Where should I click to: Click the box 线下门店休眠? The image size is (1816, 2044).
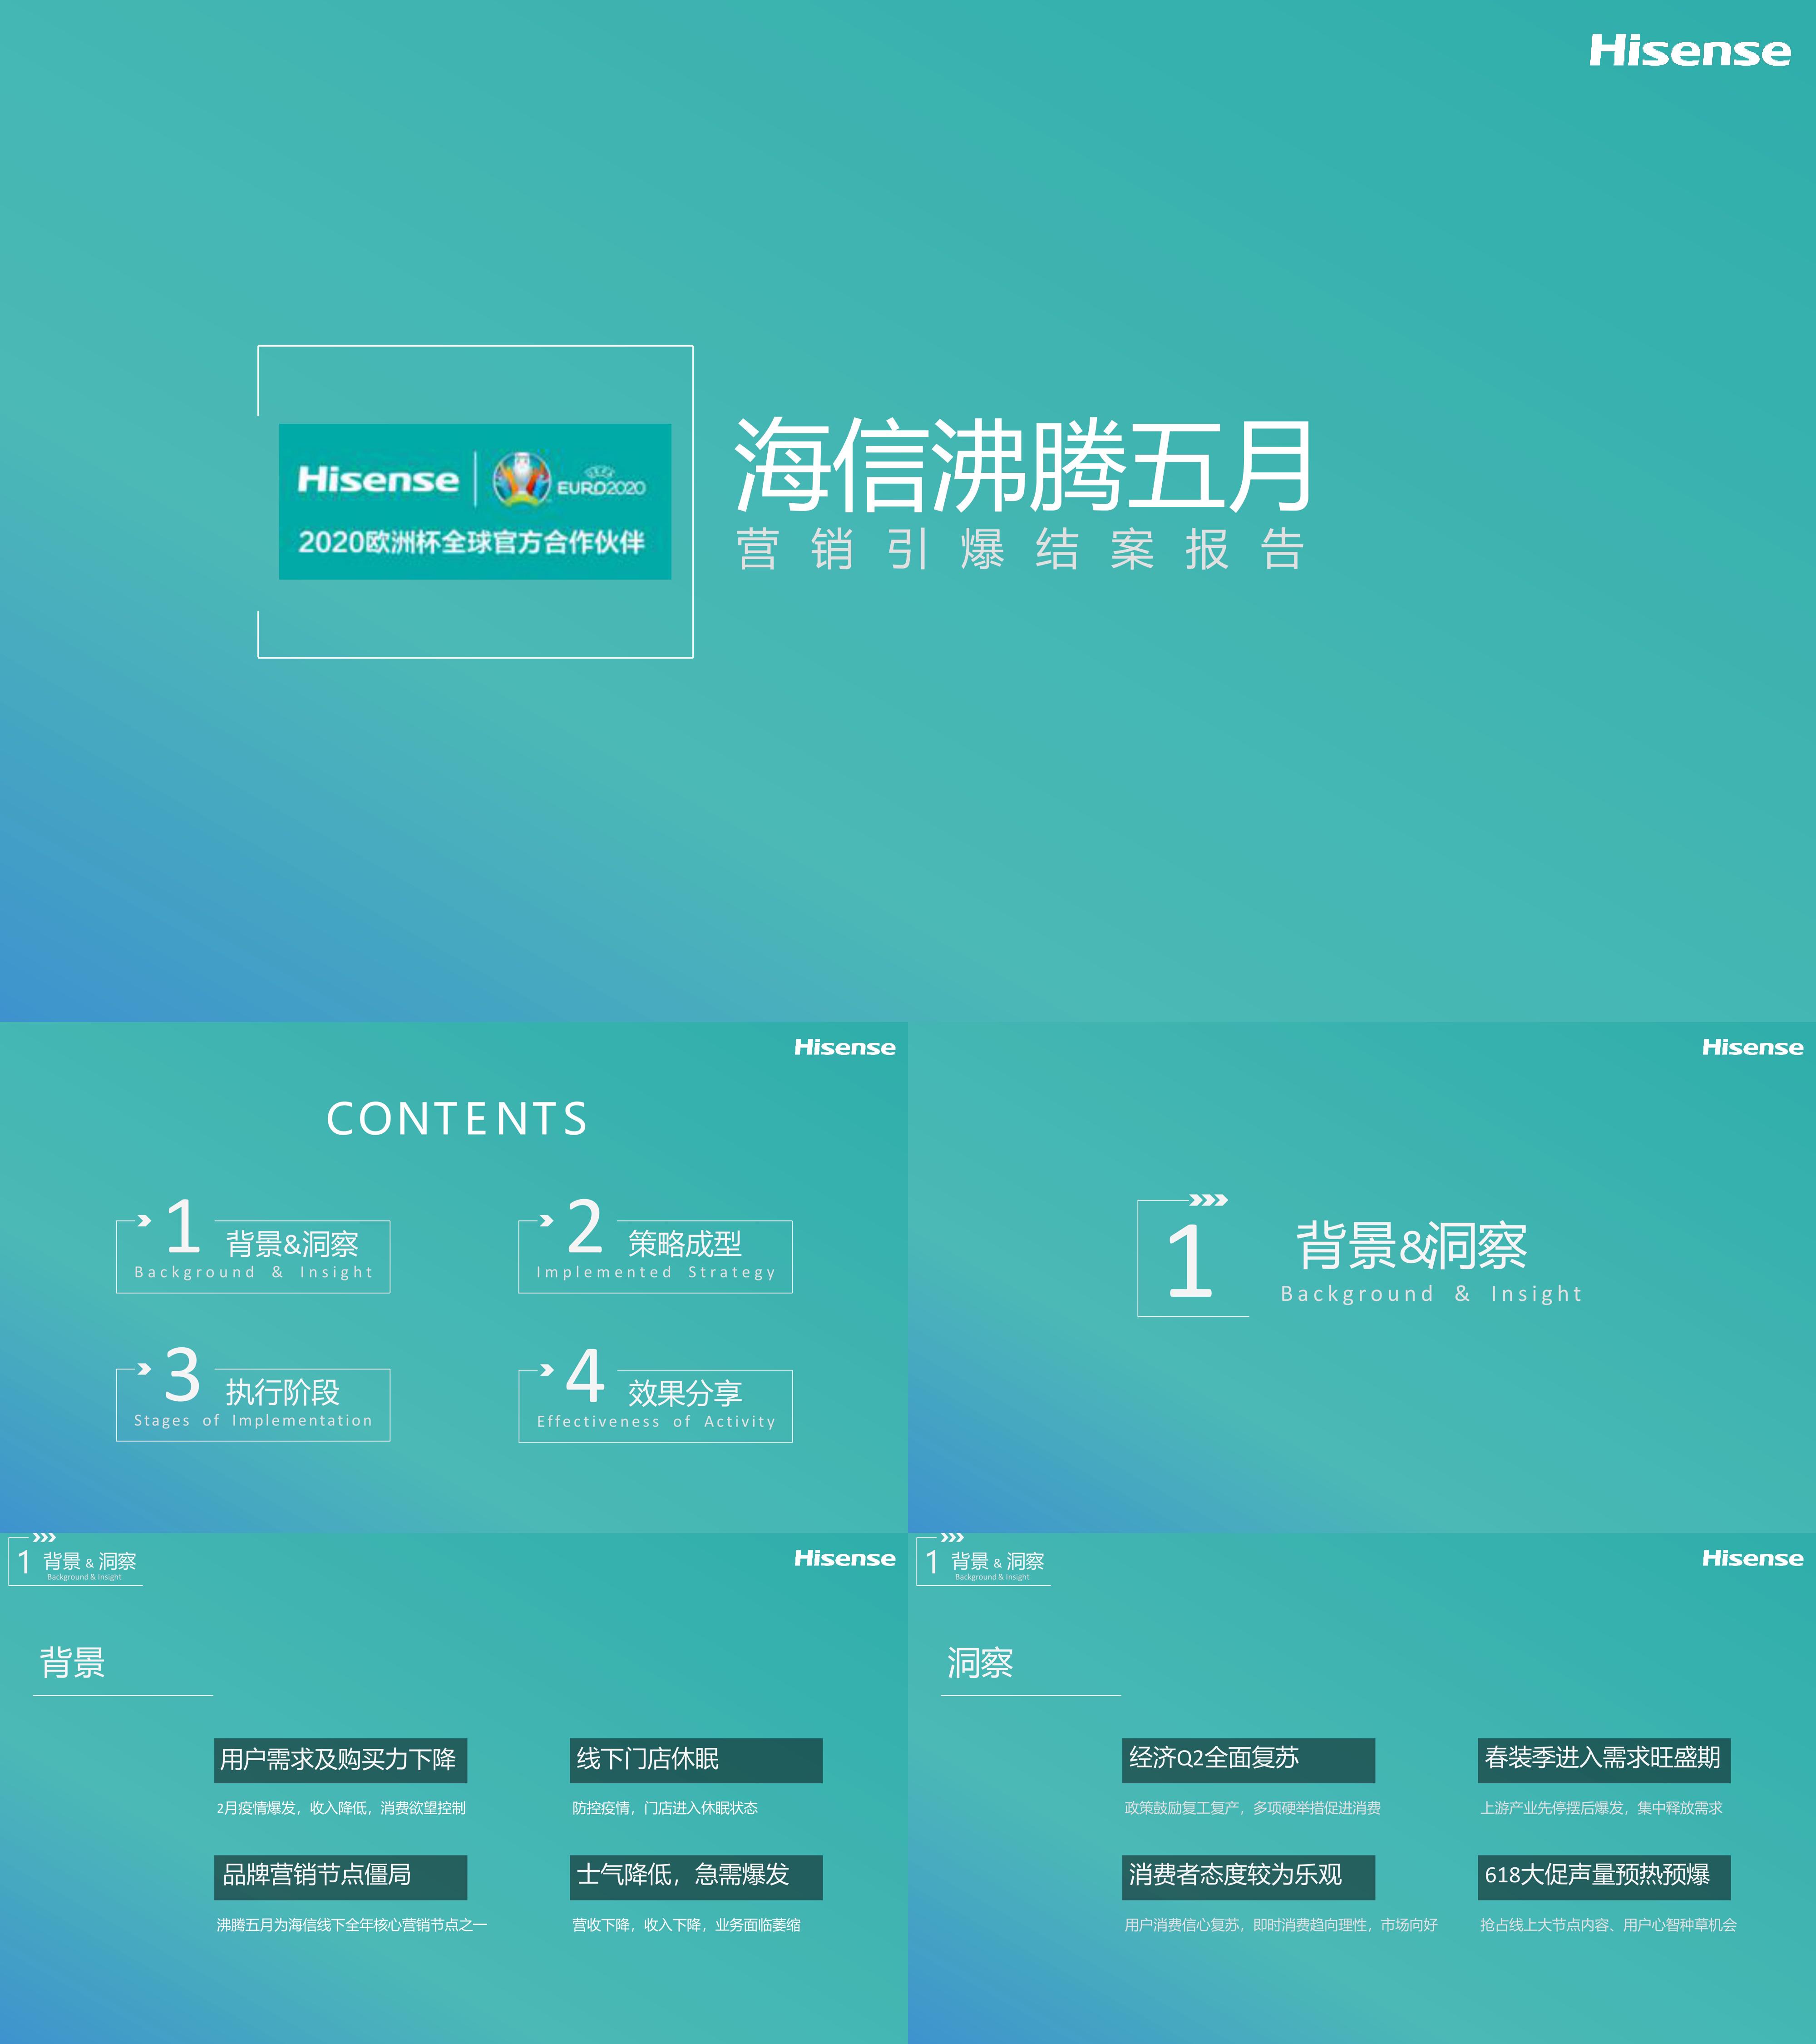(x=696, y=1760)
